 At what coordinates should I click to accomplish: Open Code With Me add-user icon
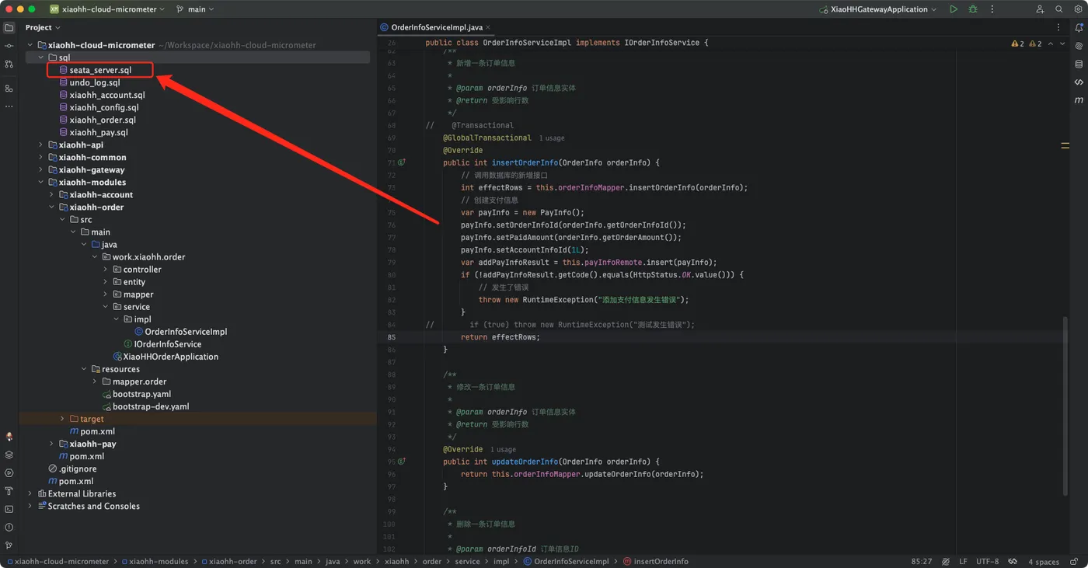coord(1040,9)
